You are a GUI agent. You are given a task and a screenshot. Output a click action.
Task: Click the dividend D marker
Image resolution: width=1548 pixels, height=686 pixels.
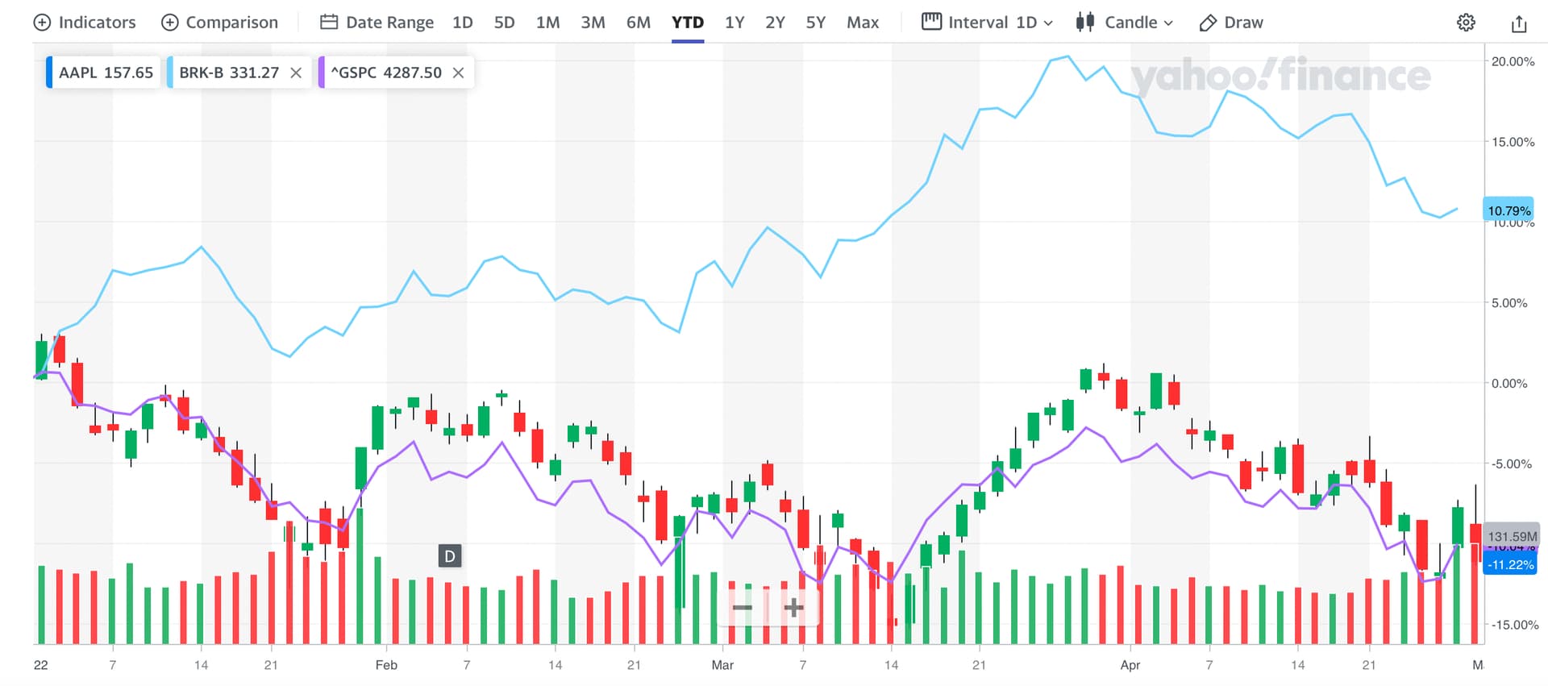pos(450,555)
